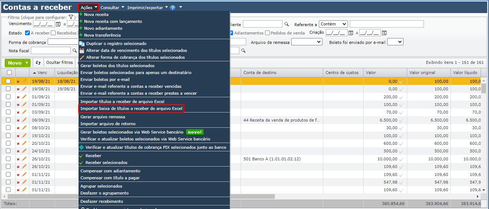
Task: Click the Vencimento start date input field
Action: (44, 24)
